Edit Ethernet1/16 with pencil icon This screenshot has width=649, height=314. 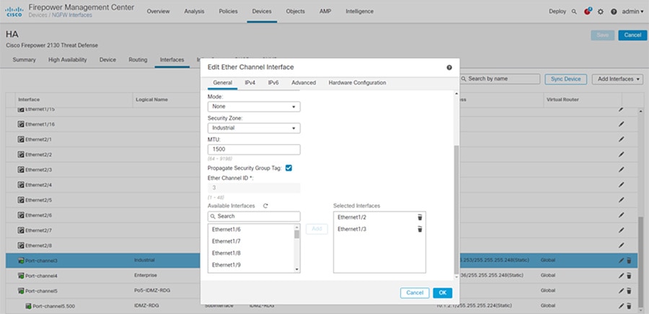coord(622,124)
